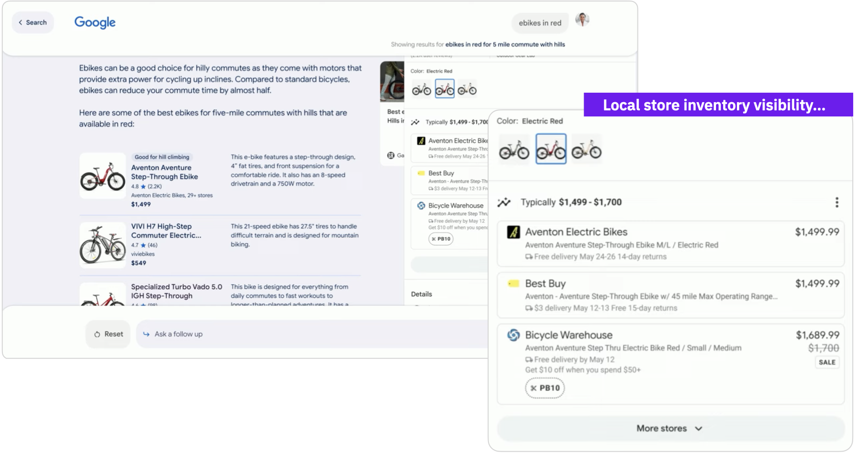Click 'Get $10 off when you spend $50+' text
This screenshot has width=856, height=454.
tap(583, 370)
